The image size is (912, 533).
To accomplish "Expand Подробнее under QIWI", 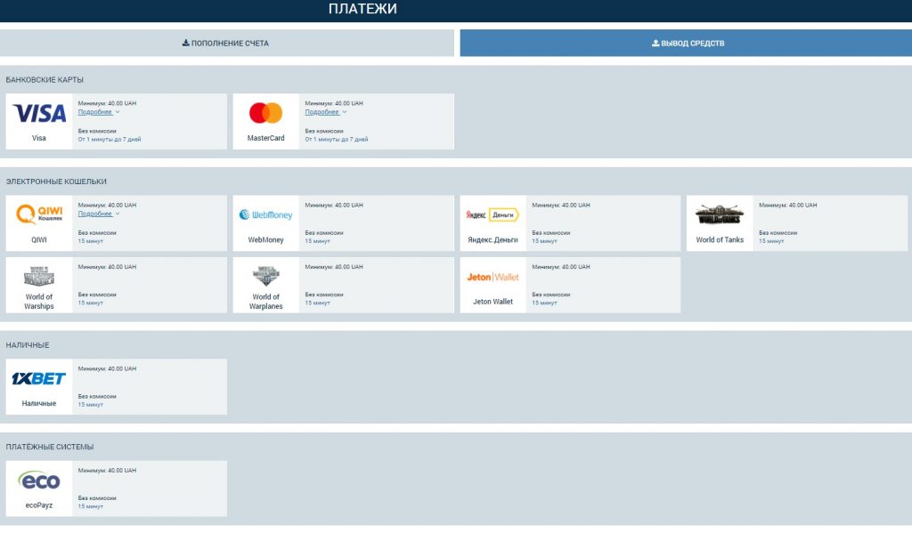I will [x=96, y=214].
